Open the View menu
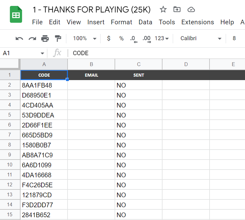 pos(74,22)
